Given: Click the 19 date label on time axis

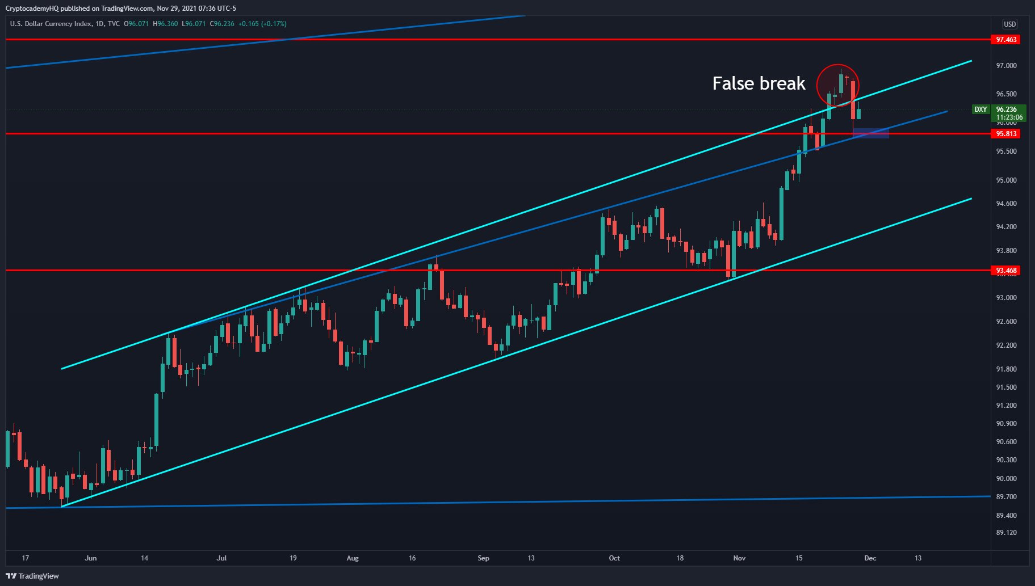Looking at the screenshot, I should 293,558.
